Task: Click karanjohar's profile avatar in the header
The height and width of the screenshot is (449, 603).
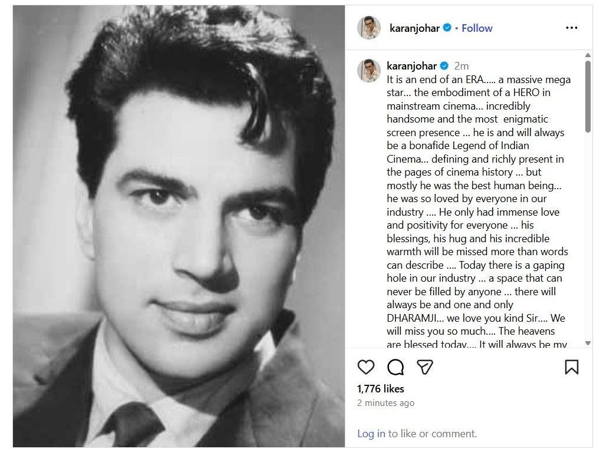Action: coord(369,26)
